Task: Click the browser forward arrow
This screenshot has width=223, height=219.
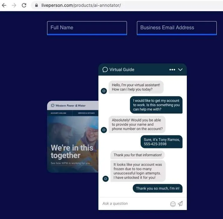Action: [x=14, y=5]
